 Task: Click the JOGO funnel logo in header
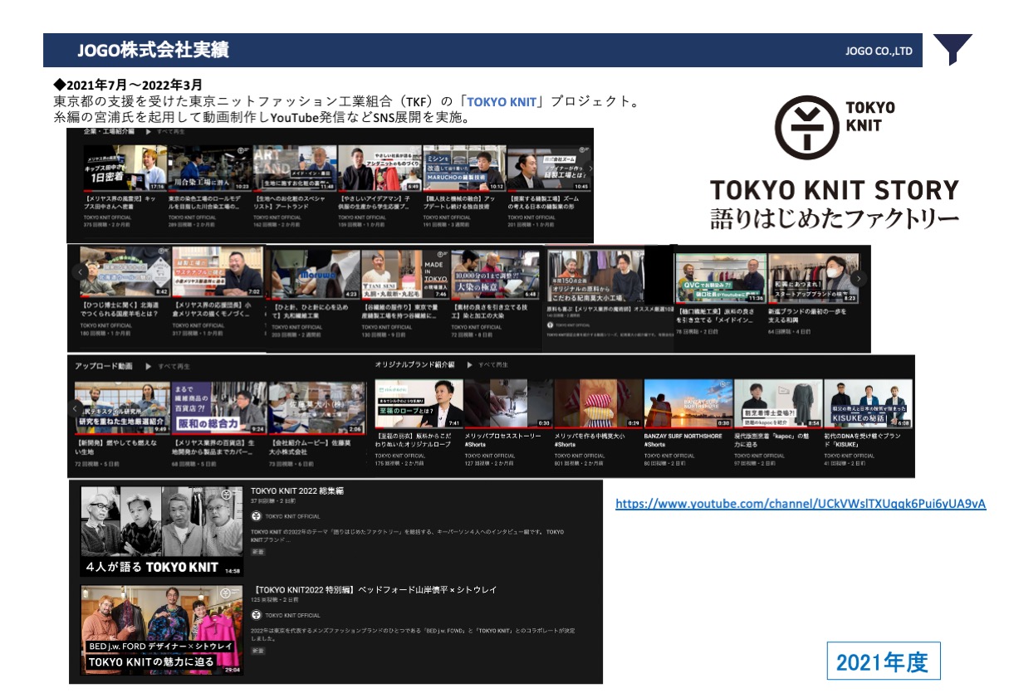point(953,50)
